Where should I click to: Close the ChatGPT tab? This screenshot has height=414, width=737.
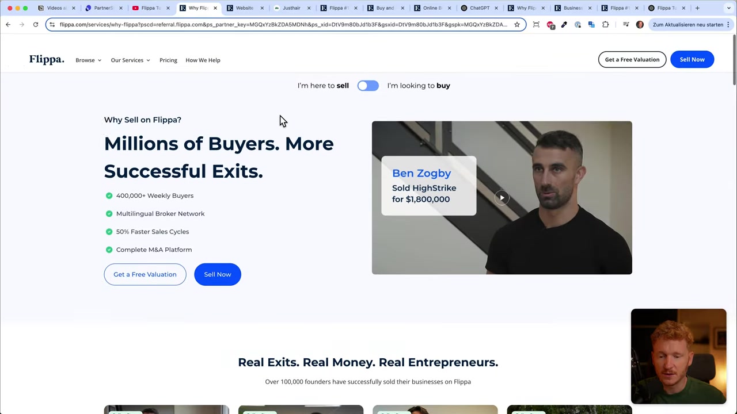pyautogui.click(x=496, y=8)
